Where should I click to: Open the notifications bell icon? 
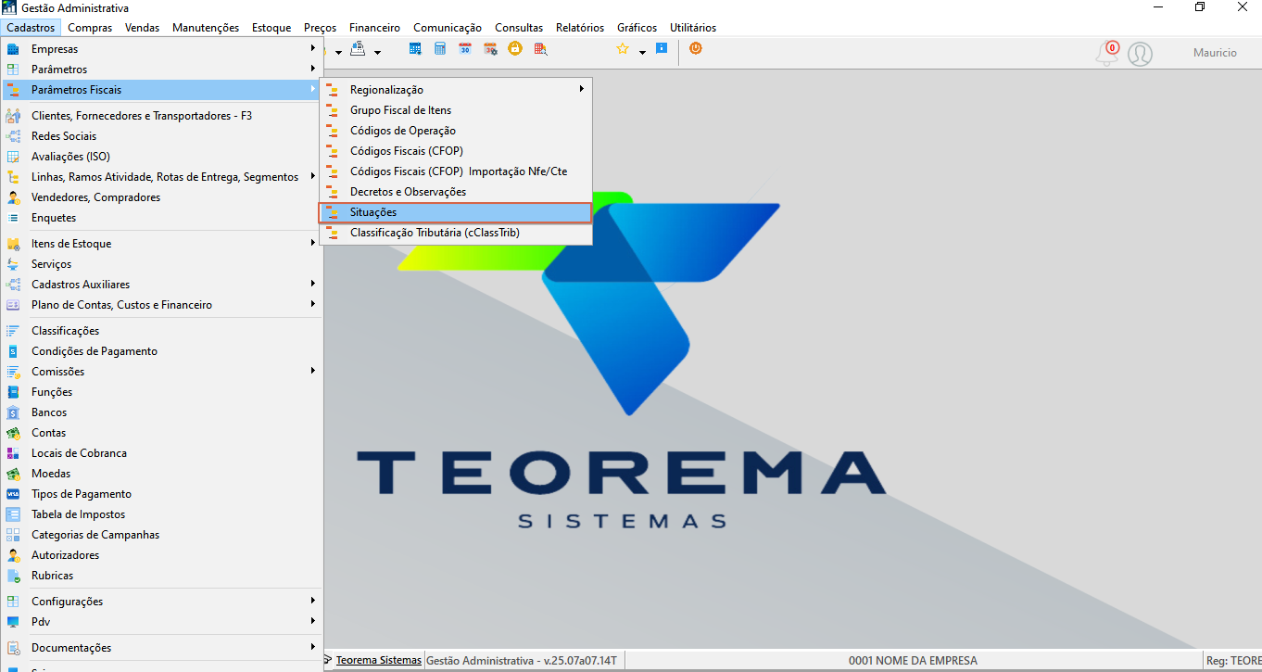1107,54
